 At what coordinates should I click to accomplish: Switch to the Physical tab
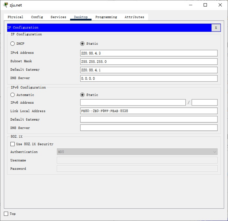15,17
